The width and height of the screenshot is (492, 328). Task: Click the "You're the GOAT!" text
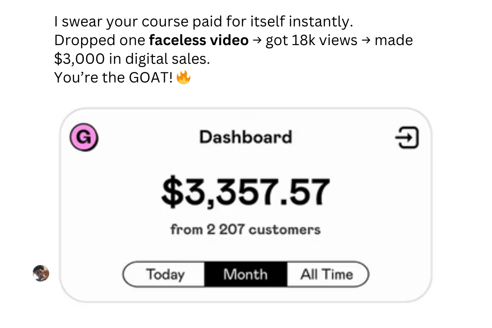(113, 78)
